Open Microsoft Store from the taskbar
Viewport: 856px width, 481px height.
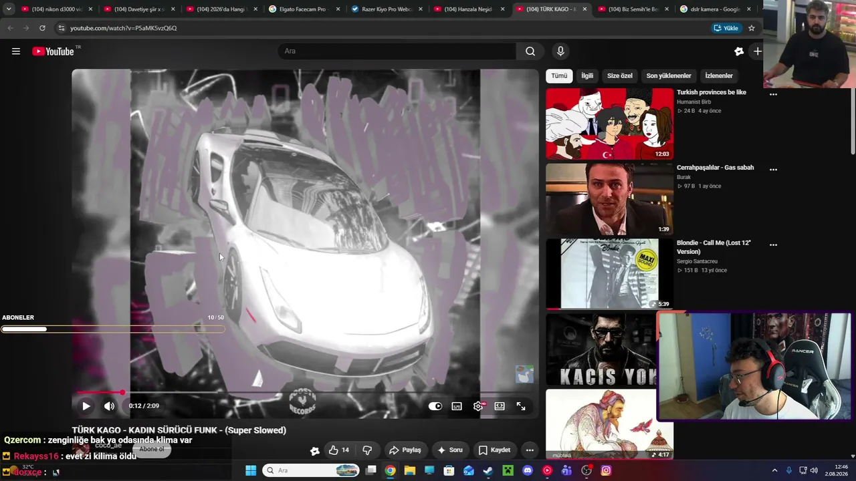tap(449, 470)
